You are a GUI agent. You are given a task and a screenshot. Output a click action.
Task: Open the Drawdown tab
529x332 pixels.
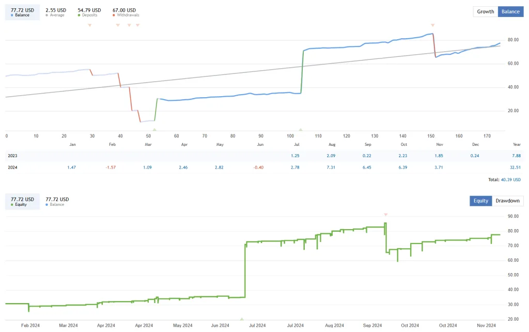point(507,201)
